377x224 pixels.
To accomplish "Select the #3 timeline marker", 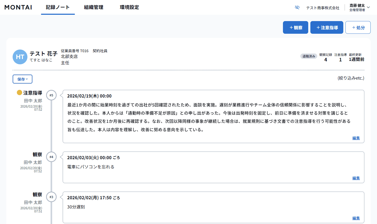I will (x=51, y=197).
